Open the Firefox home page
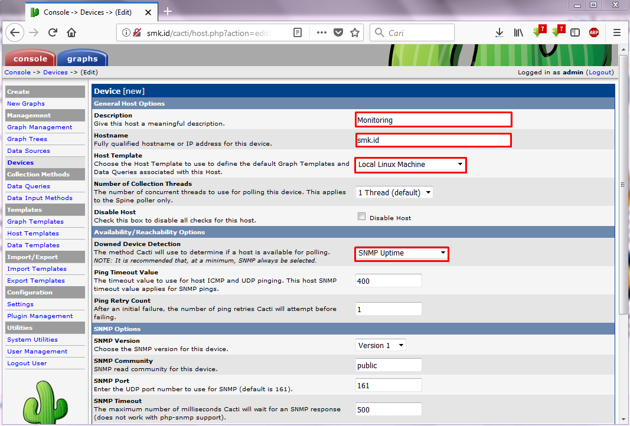This screenshot has width=630, height=426. [71, 32]
